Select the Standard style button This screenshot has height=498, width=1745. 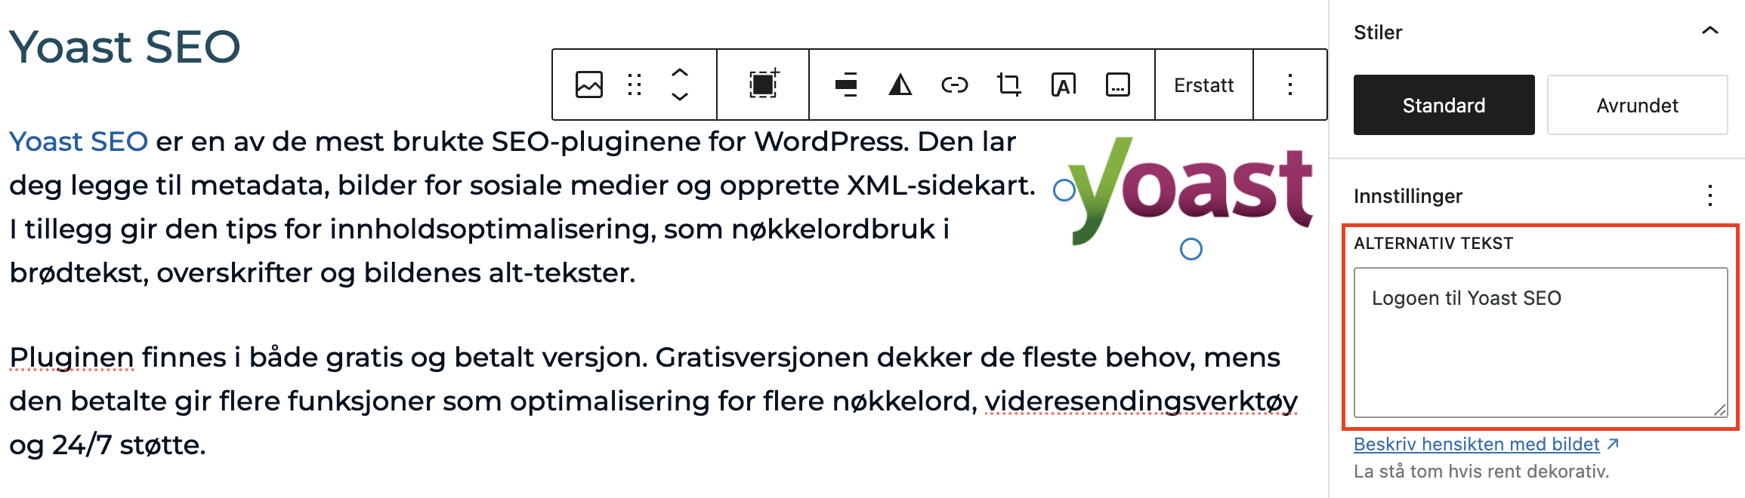pos(1444,105)
